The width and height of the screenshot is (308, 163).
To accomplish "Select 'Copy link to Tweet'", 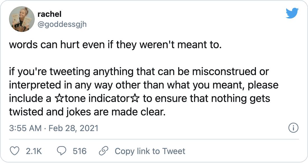I will [150, 151].
